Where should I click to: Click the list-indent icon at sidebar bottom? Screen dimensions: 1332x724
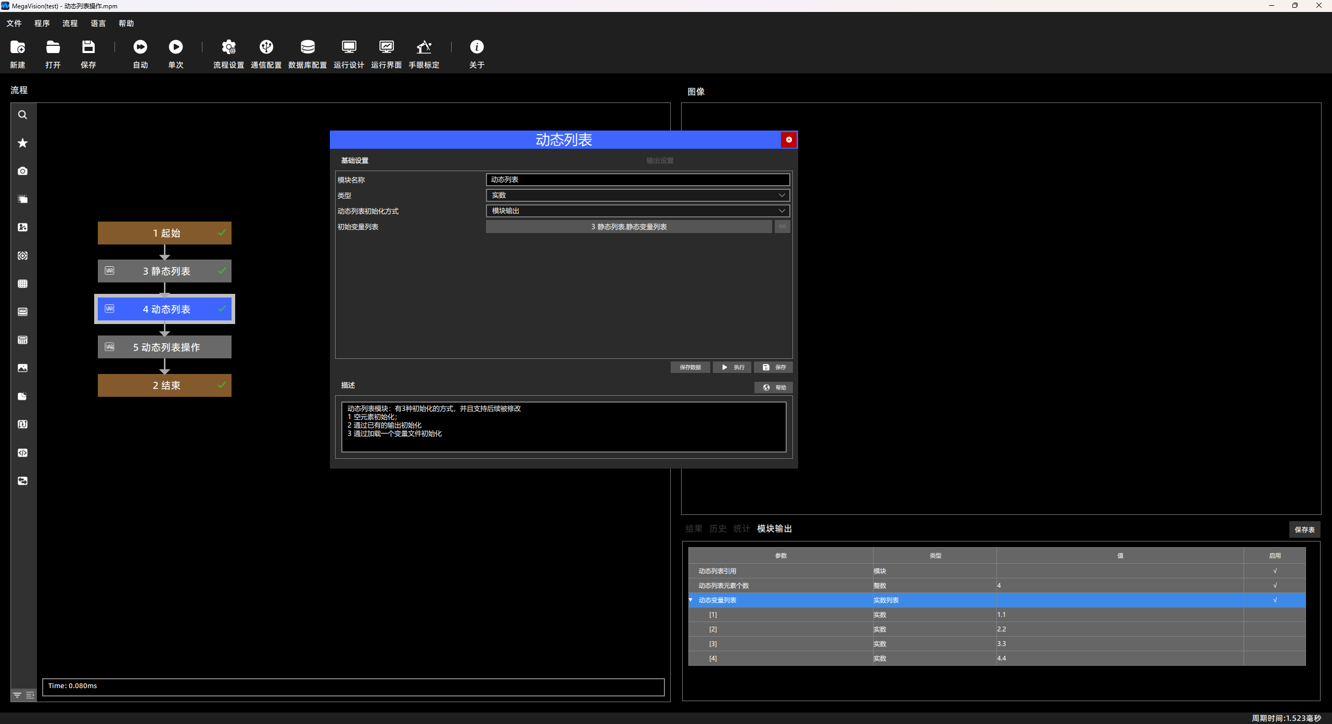[x=30, y=695]
